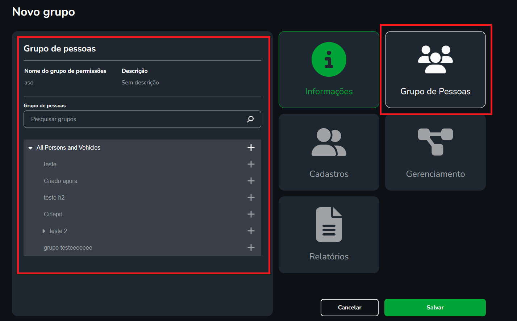
Task: Select the Grupo de Pessoas tile
Action: click(435, 70)
